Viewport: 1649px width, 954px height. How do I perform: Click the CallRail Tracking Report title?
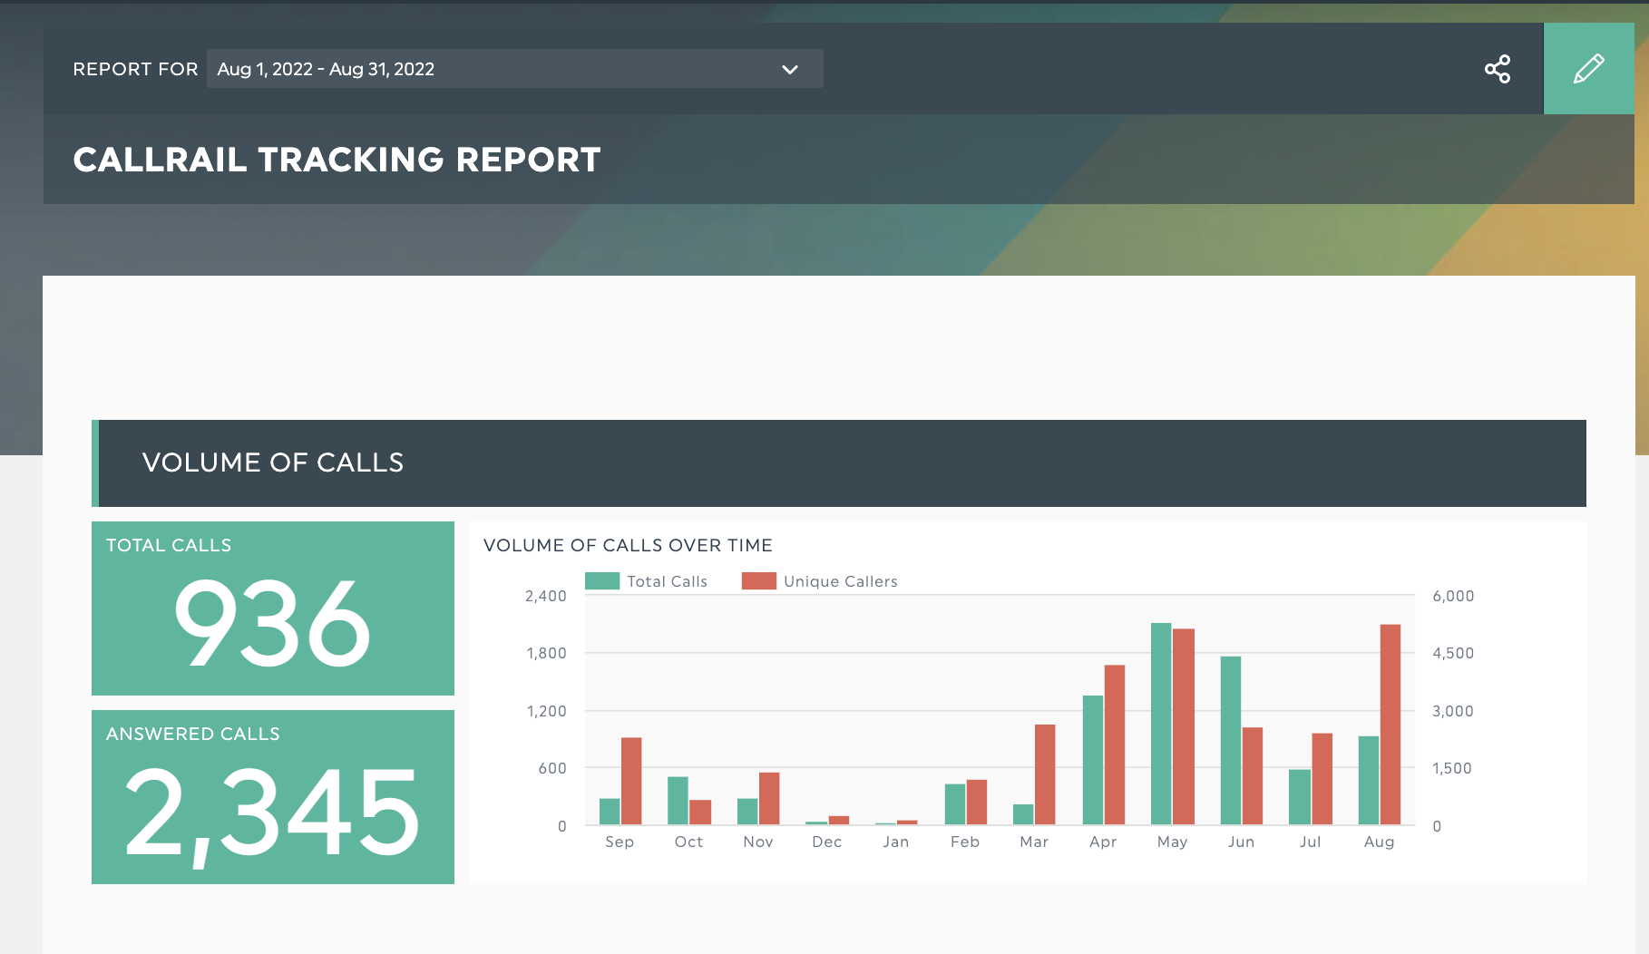click(x=337, y=160)
